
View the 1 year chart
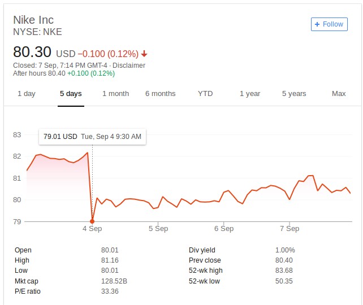(x=249, y=94)
